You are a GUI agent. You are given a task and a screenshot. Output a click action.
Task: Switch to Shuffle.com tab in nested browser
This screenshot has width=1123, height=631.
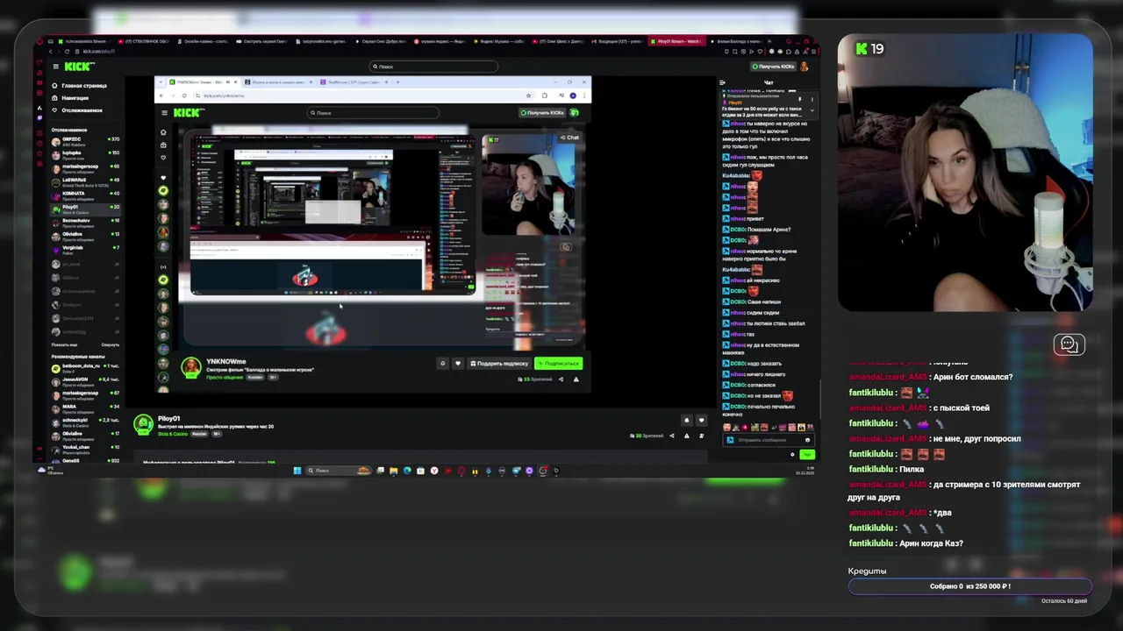coord(355,82)
